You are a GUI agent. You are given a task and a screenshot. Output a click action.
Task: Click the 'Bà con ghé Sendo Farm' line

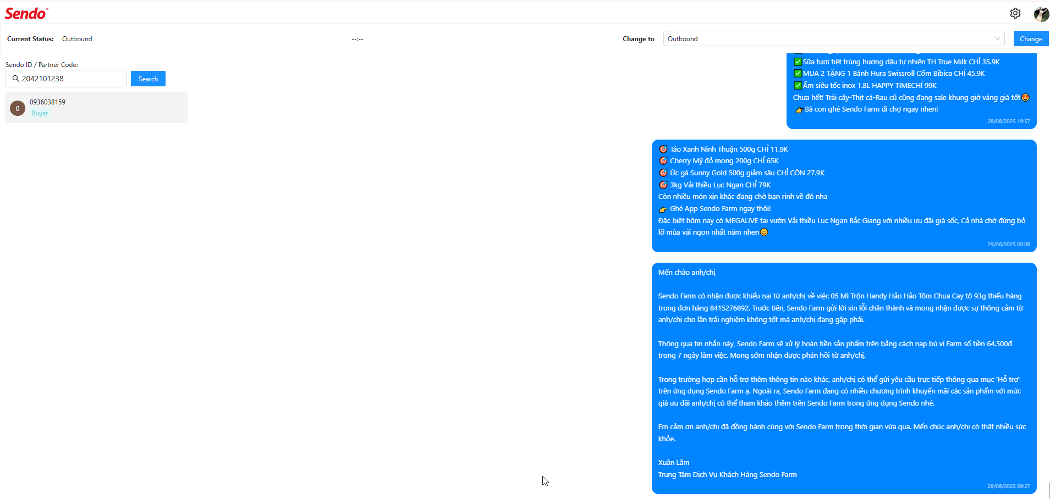[x=867, y=109]
